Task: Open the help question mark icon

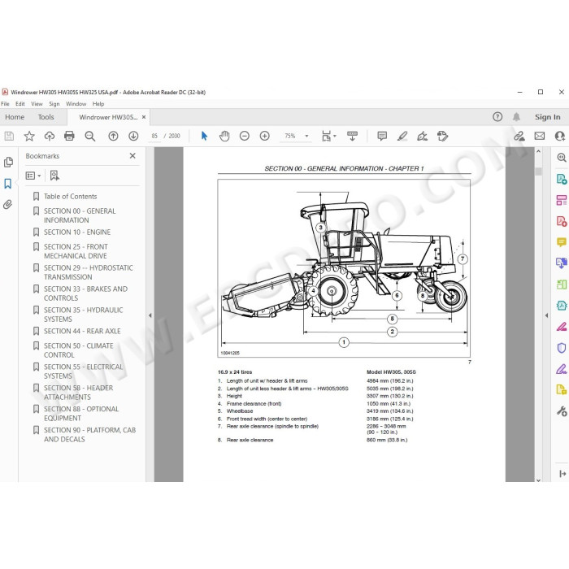Action: [x=497, y=117]
